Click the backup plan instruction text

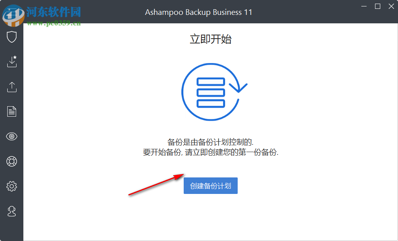210,148
